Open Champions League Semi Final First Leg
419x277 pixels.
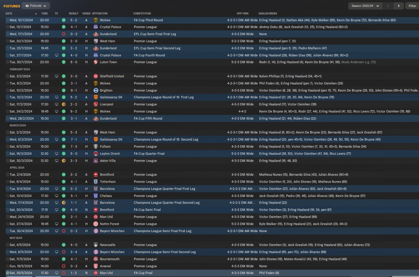163,231
